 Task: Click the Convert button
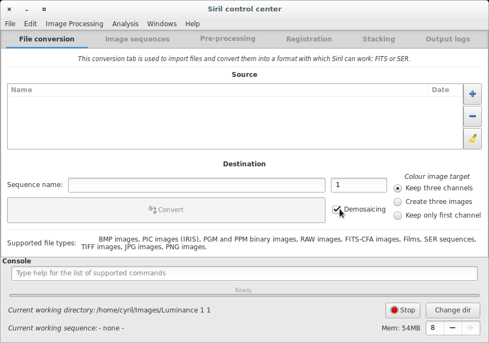click(166, 210)
